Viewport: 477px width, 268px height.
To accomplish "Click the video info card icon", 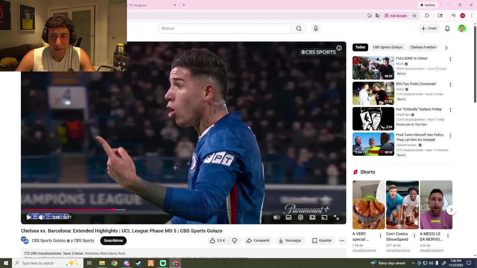I will pos(339,48).
